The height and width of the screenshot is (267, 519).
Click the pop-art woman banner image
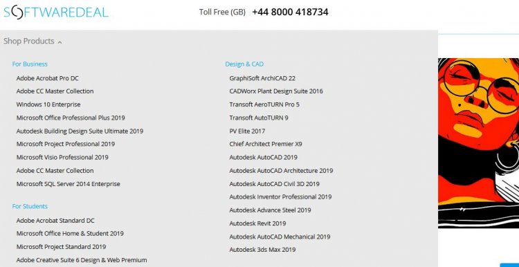479,143
